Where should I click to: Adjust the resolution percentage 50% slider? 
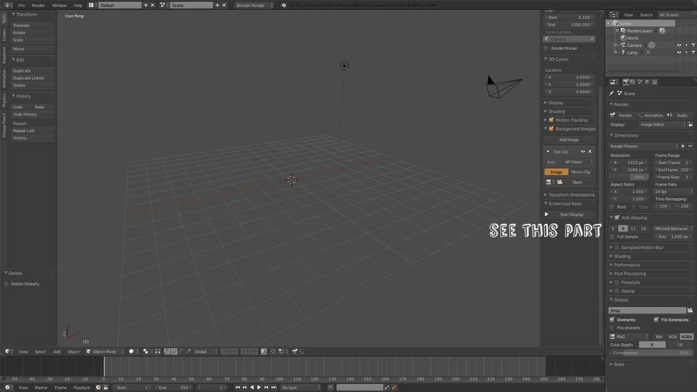630,177
